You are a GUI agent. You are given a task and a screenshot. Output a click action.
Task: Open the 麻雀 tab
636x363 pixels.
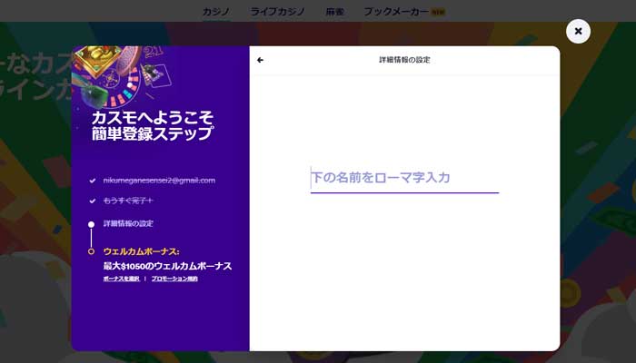[x=334, y=12]
